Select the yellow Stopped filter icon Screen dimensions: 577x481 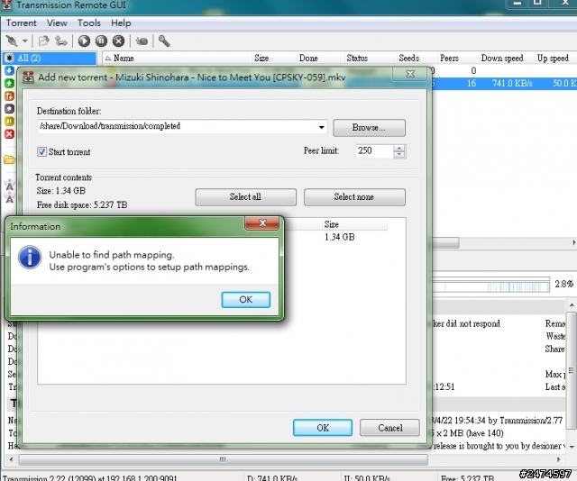(x=9, y=121)
